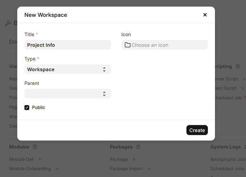
Task: Click the arrow icon after Package
Action: click(x=134, y=160)
